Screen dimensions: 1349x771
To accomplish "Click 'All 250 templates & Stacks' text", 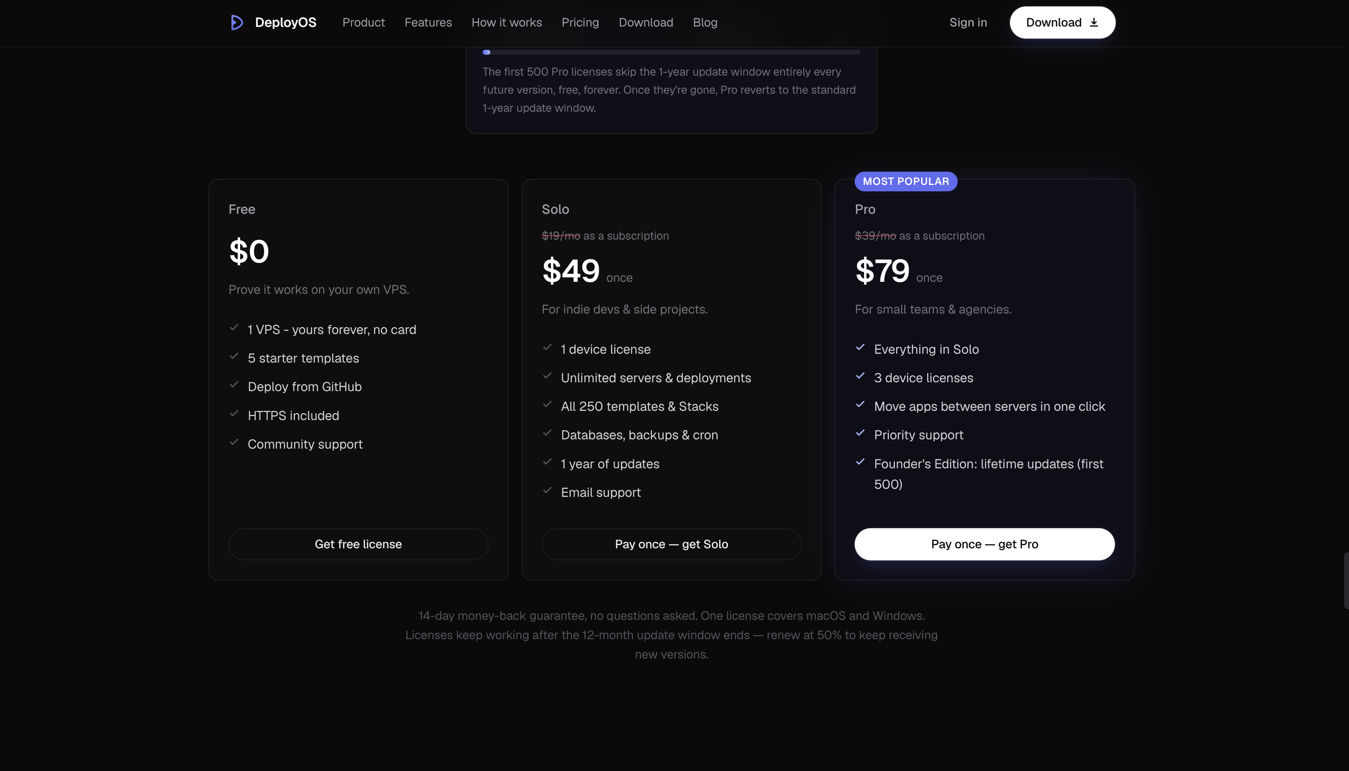I will (x=640, y=406).
